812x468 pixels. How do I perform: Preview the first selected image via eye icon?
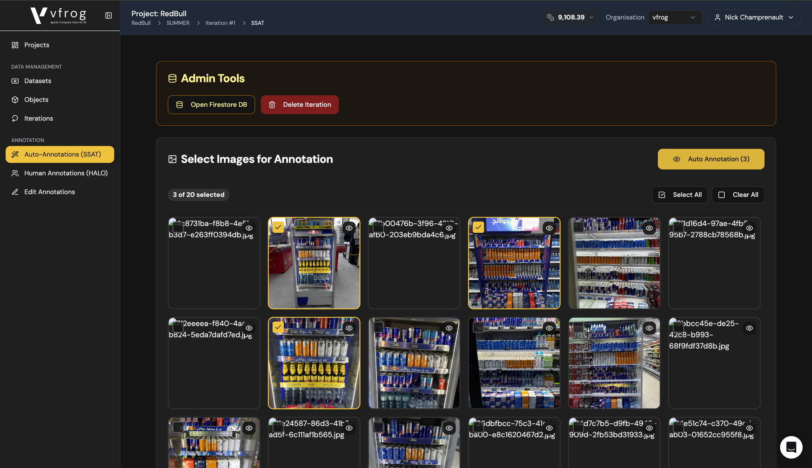349,228
